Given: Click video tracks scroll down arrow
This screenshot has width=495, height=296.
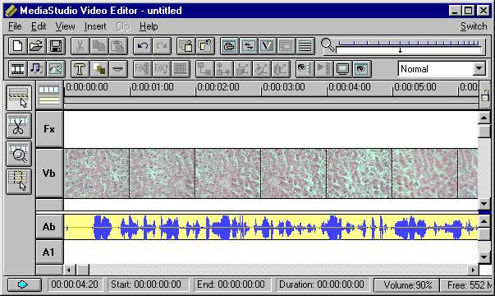Looking at the screenshot, I should (484, 204).
